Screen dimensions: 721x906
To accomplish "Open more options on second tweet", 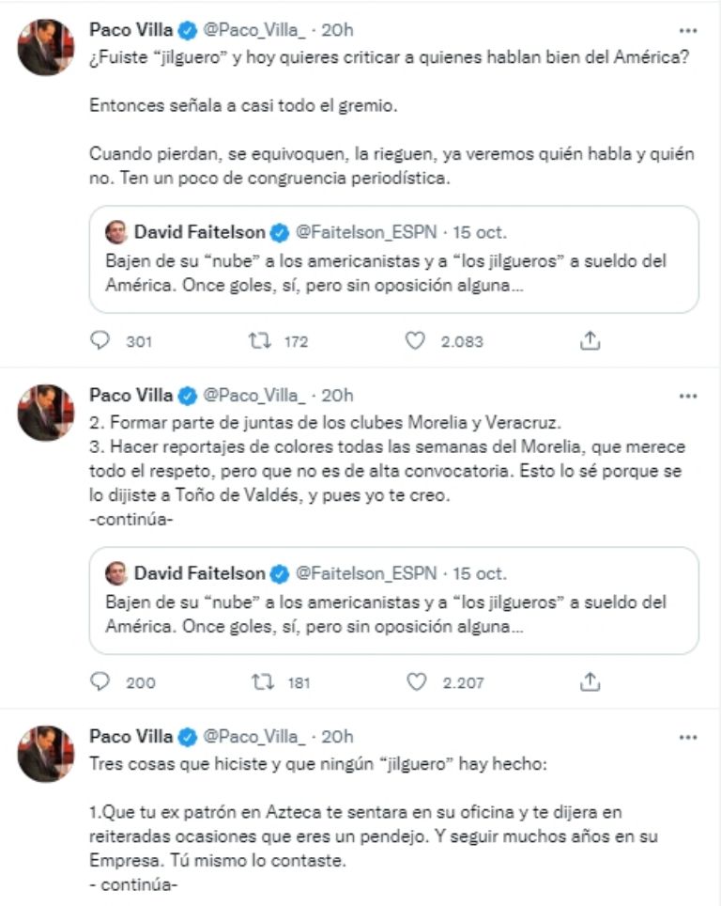I will coord(688,395).
